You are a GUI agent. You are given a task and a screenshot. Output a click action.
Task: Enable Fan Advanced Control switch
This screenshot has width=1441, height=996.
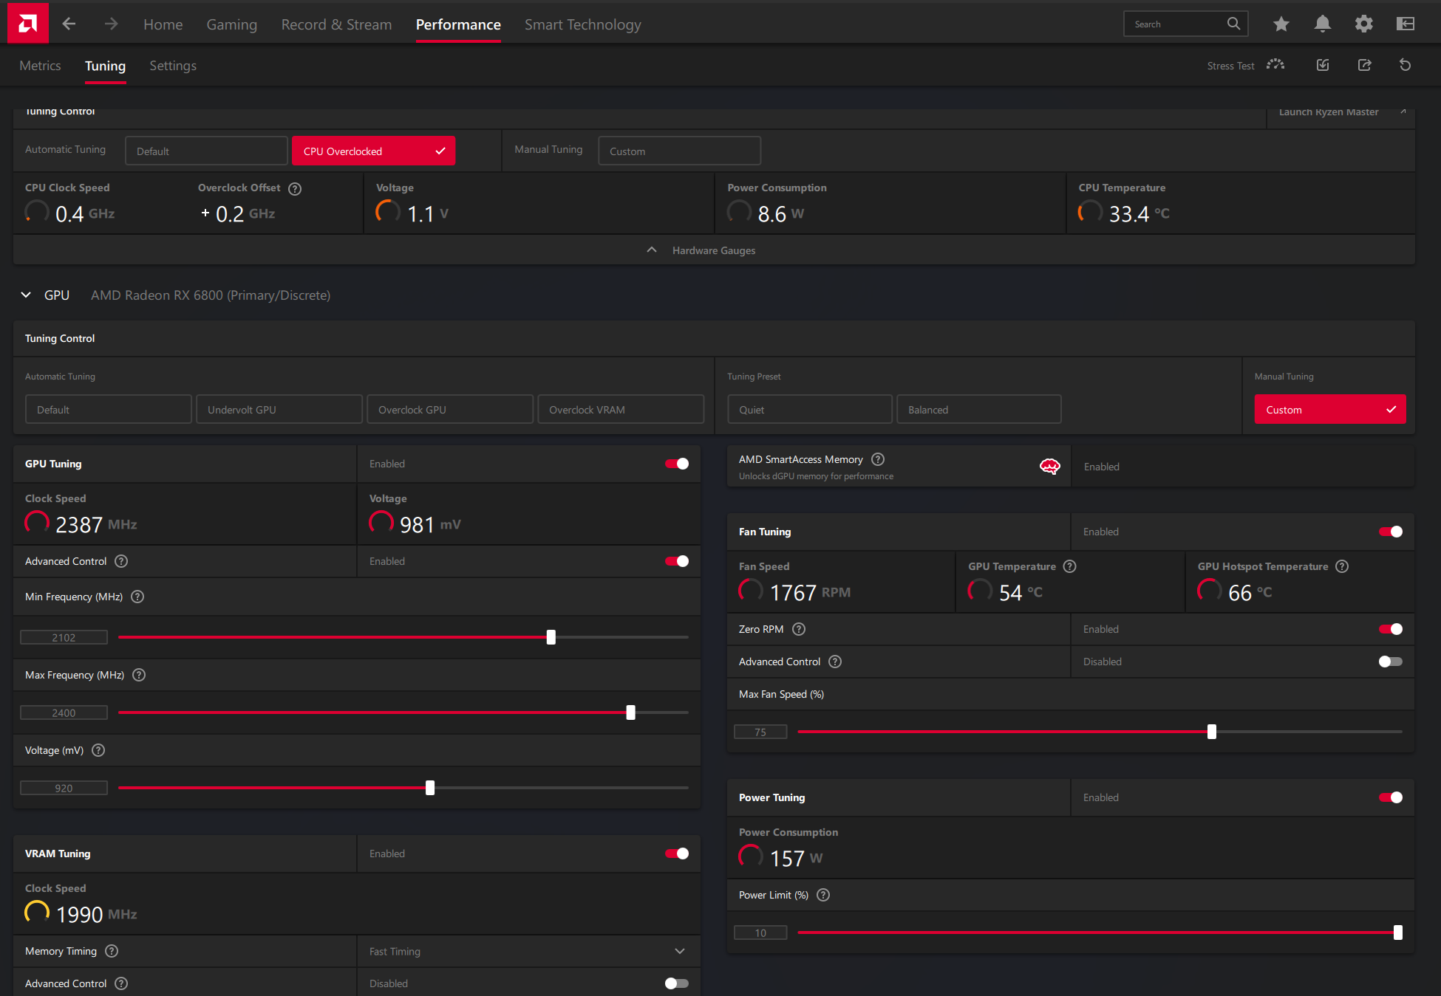click(1391, 662)
